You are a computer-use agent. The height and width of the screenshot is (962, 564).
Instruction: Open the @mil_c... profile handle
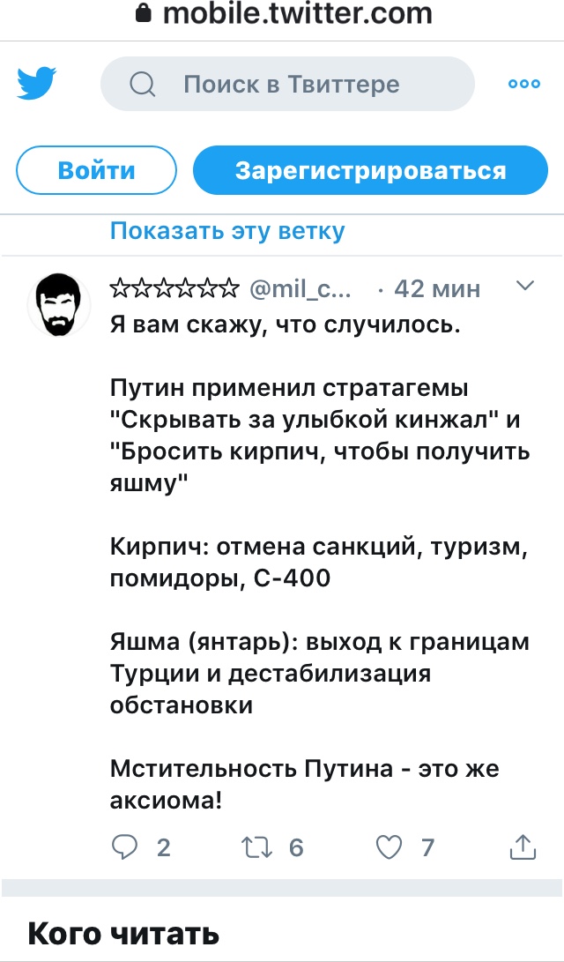click(x=301, y=288)
